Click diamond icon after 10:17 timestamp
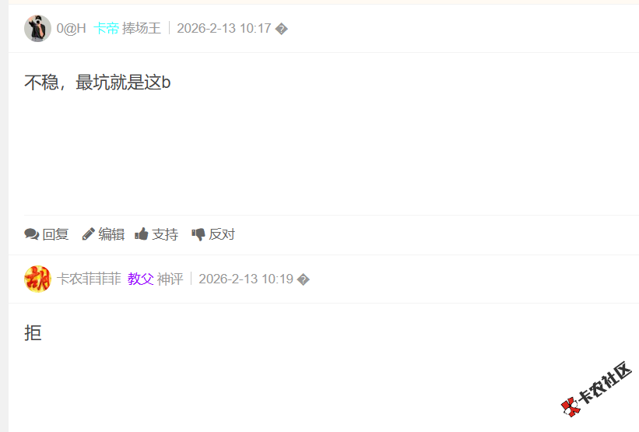The width and height of the screenshot is (639, 432). coord(281,29)
